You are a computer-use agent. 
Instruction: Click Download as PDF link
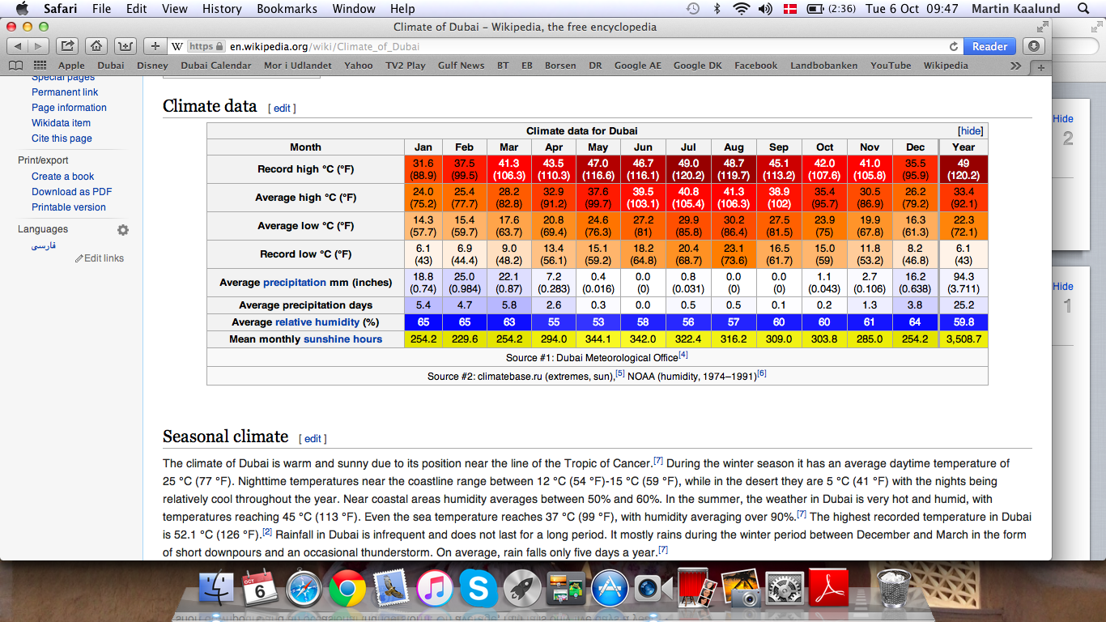coord(72,192)
